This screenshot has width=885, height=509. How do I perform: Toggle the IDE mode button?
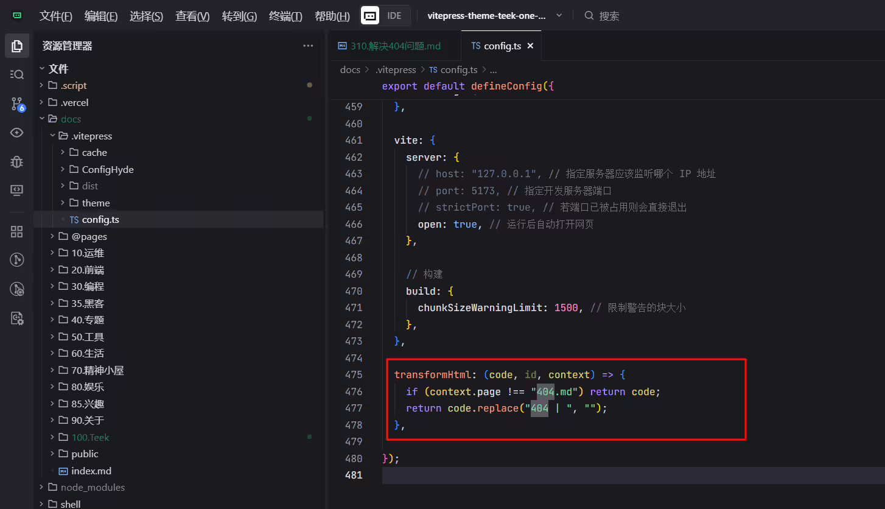point(385,16)
